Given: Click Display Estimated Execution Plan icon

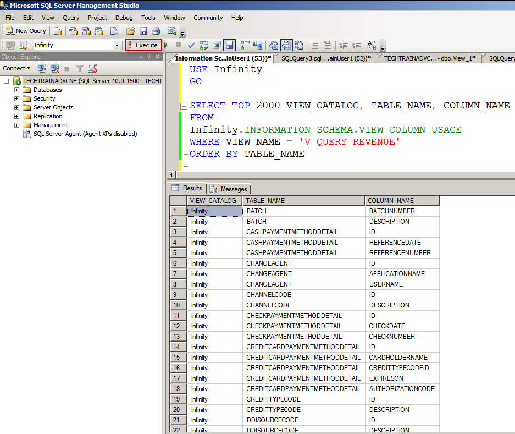Looking at the screenshot, I should tap(204, 45).
